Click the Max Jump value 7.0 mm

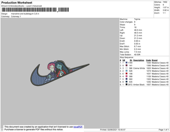137,52
